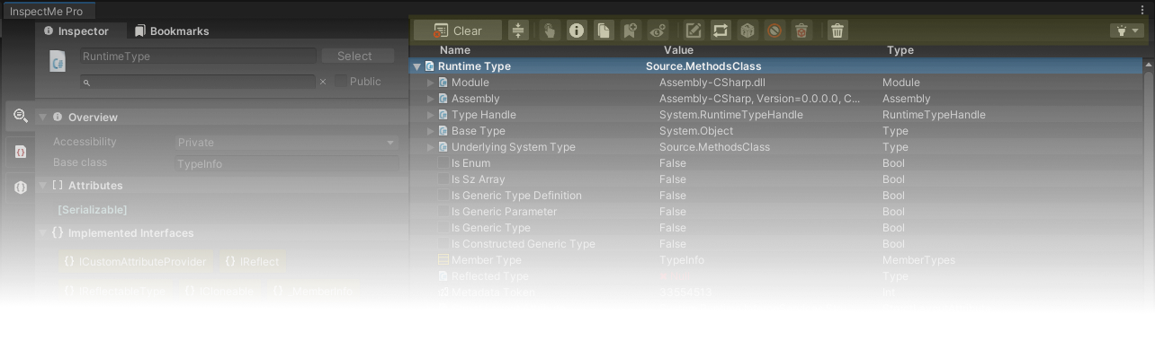Toggle the Is Sz Array checkbox
This screenshot has width=1155, height=349.
click(x=443, y=179)
